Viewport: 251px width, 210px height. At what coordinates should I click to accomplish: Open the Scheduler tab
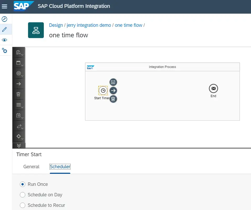point(60,166)
